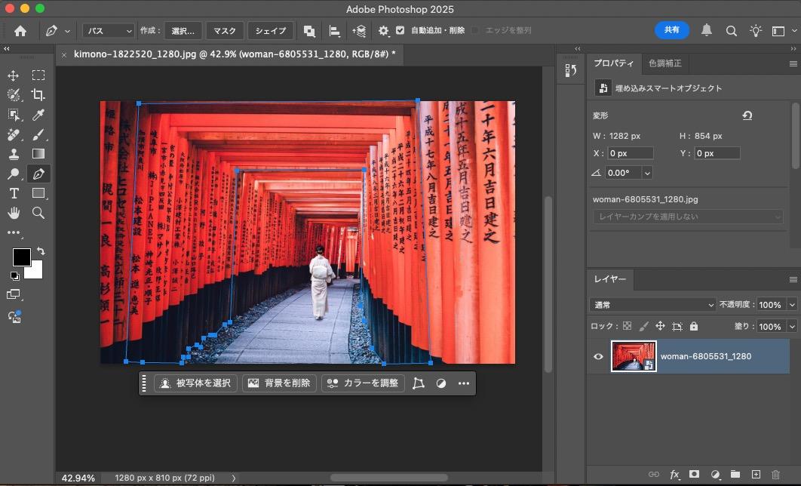Toggle lock image pixels brush icon
Image resolution: width=801 pixels, height=486 pixels.
(643, 326)
